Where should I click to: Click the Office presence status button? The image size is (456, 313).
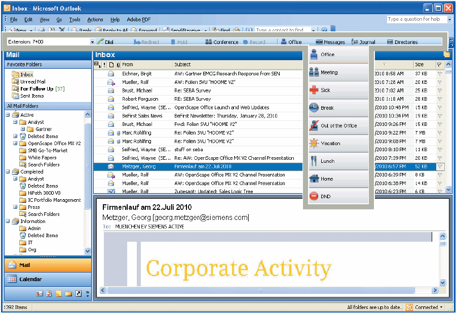[x=291, y=42]
